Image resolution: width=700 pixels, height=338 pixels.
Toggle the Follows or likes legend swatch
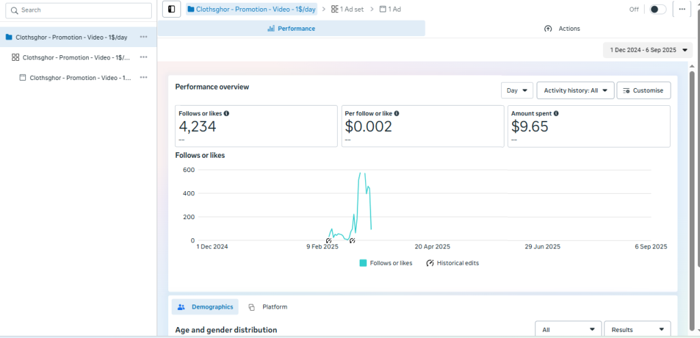[x=363, y=263]
